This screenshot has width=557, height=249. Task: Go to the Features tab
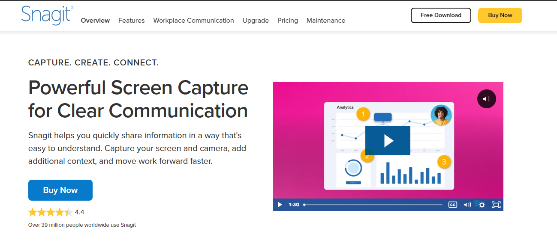(x=132, y=21)
